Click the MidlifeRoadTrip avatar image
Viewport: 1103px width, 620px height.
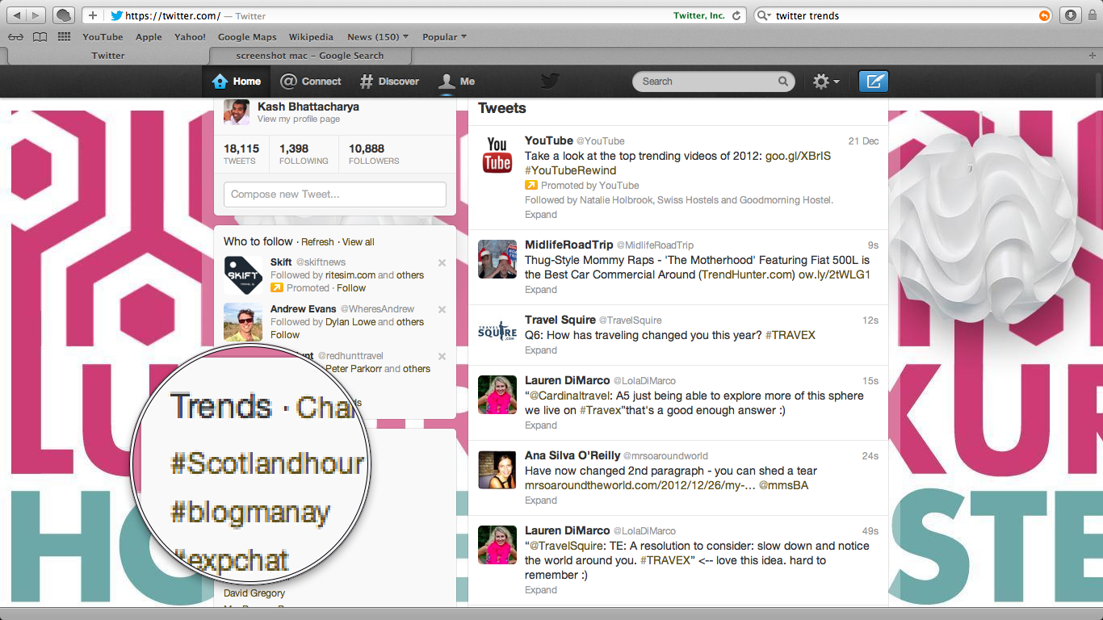(497, 258)
